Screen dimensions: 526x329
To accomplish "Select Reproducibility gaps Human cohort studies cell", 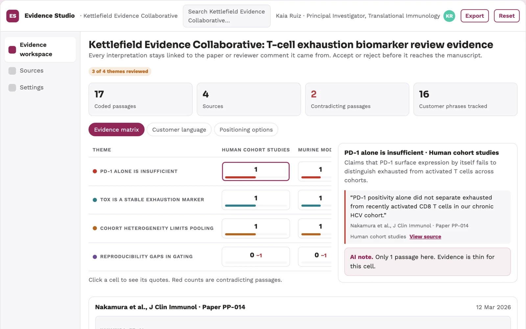I will [x=256, y=257].
